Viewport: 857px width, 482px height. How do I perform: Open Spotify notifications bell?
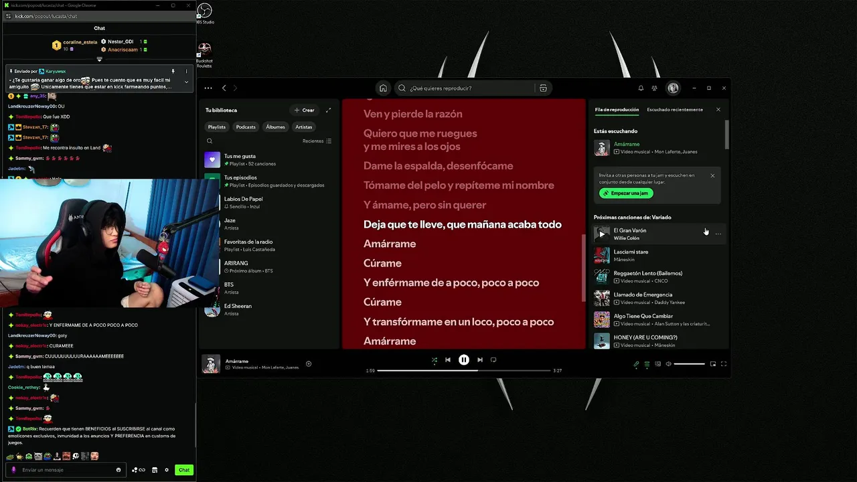click(x=641, y=88)
